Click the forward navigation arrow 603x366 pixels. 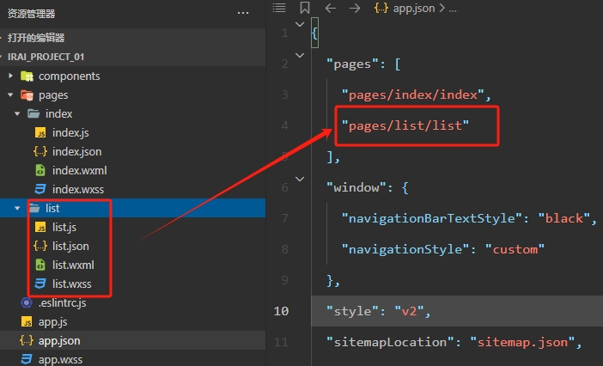(355, 8)
